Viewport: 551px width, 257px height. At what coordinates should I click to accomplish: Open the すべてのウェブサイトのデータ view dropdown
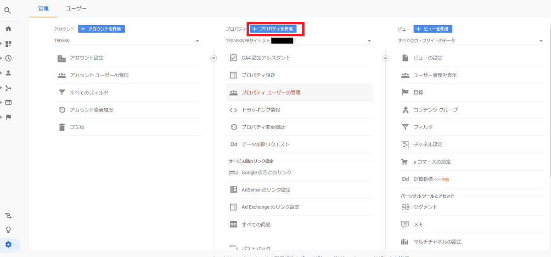point(541,41)
